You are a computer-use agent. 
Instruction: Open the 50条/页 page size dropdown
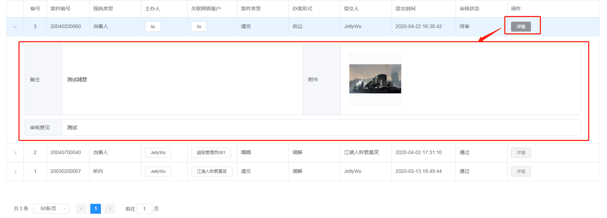(x=51, y=209)
